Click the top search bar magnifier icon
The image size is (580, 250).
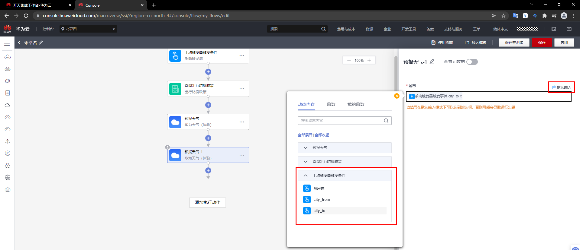tap(323, 29)
